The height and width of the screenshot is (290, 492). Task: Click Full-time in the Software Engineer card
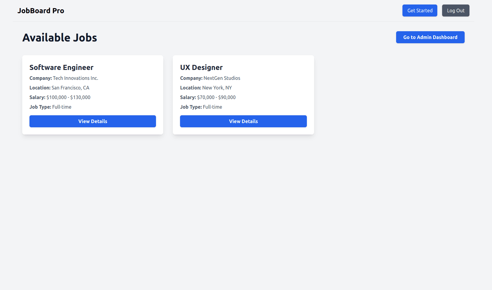click(x=62, y=107)
